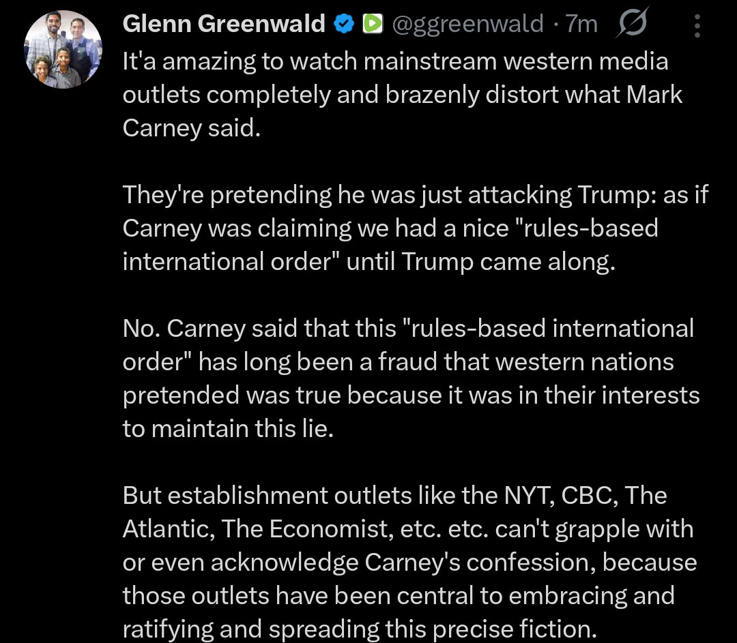The height and width of the screenshot is (643, 737).
Task: Open the three-dot more options menu
Action: 697,26
